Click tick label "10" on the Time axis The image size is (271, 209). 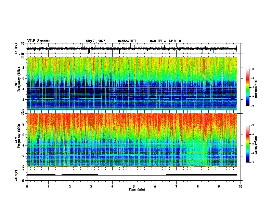tap(241, 186)
